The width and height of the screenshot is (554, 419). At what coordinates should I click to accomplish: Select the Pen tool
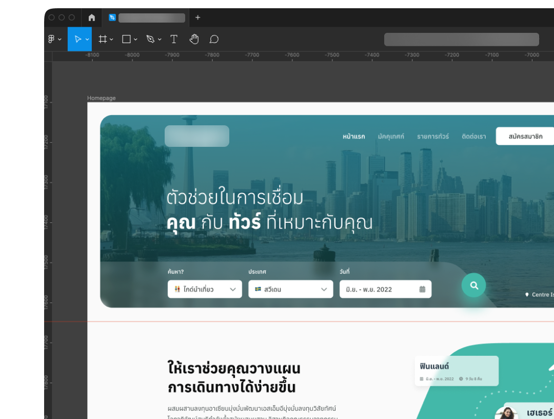point(150,39)
